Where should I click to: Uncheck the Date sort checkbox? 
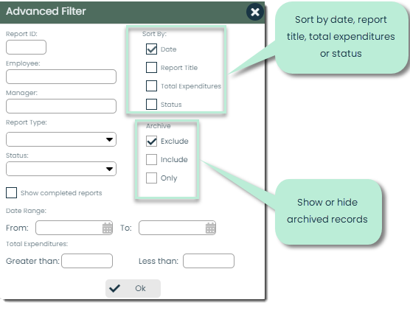[x=151, y=49]
